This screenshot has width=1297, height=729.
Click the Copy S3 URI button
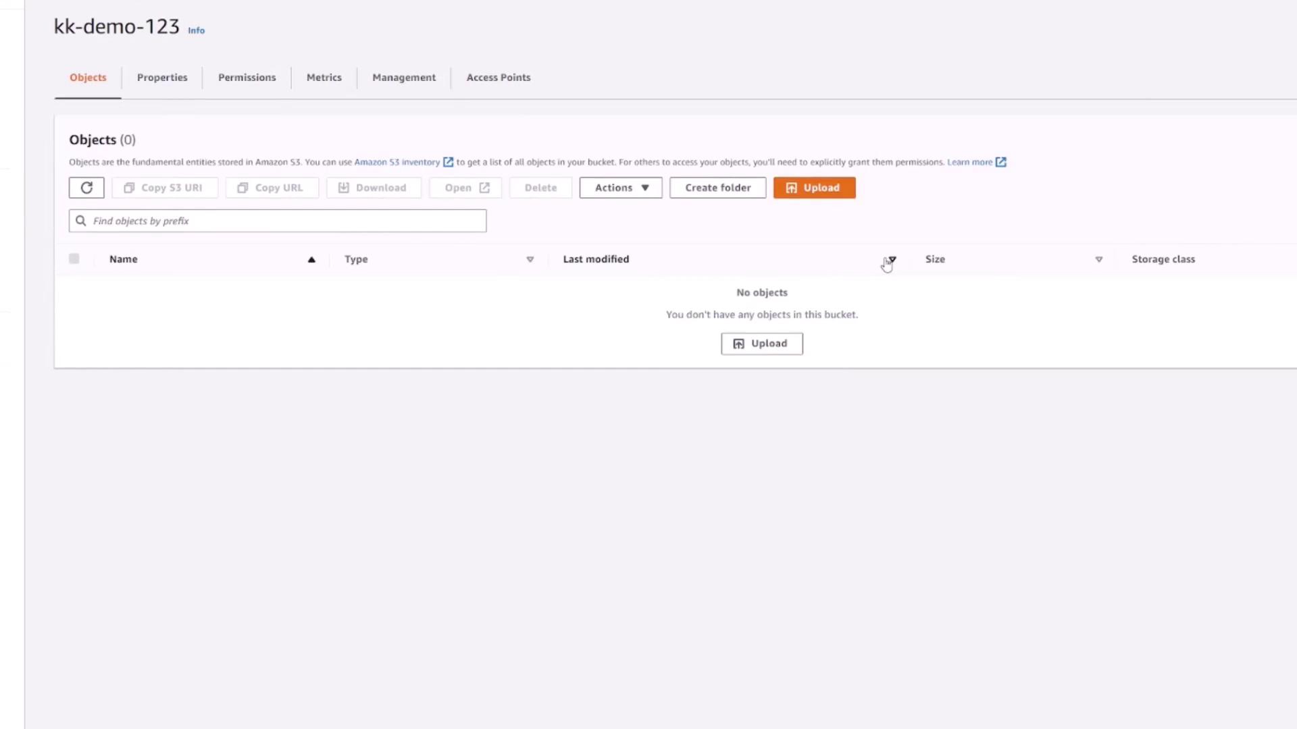pyautogui.click(x=165, y=188)
